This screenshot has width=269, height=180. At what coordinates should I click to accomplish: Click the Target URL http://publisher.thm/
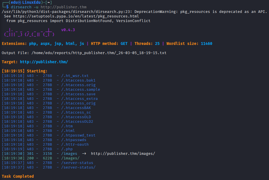[44, 62]
